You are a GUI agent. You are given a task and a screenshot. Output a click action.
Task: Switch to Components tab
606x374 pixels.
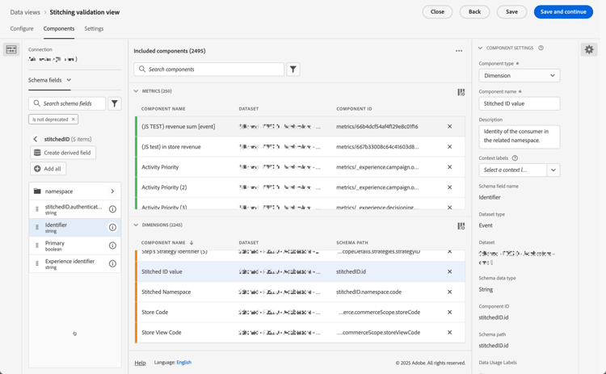pos(59,28)
